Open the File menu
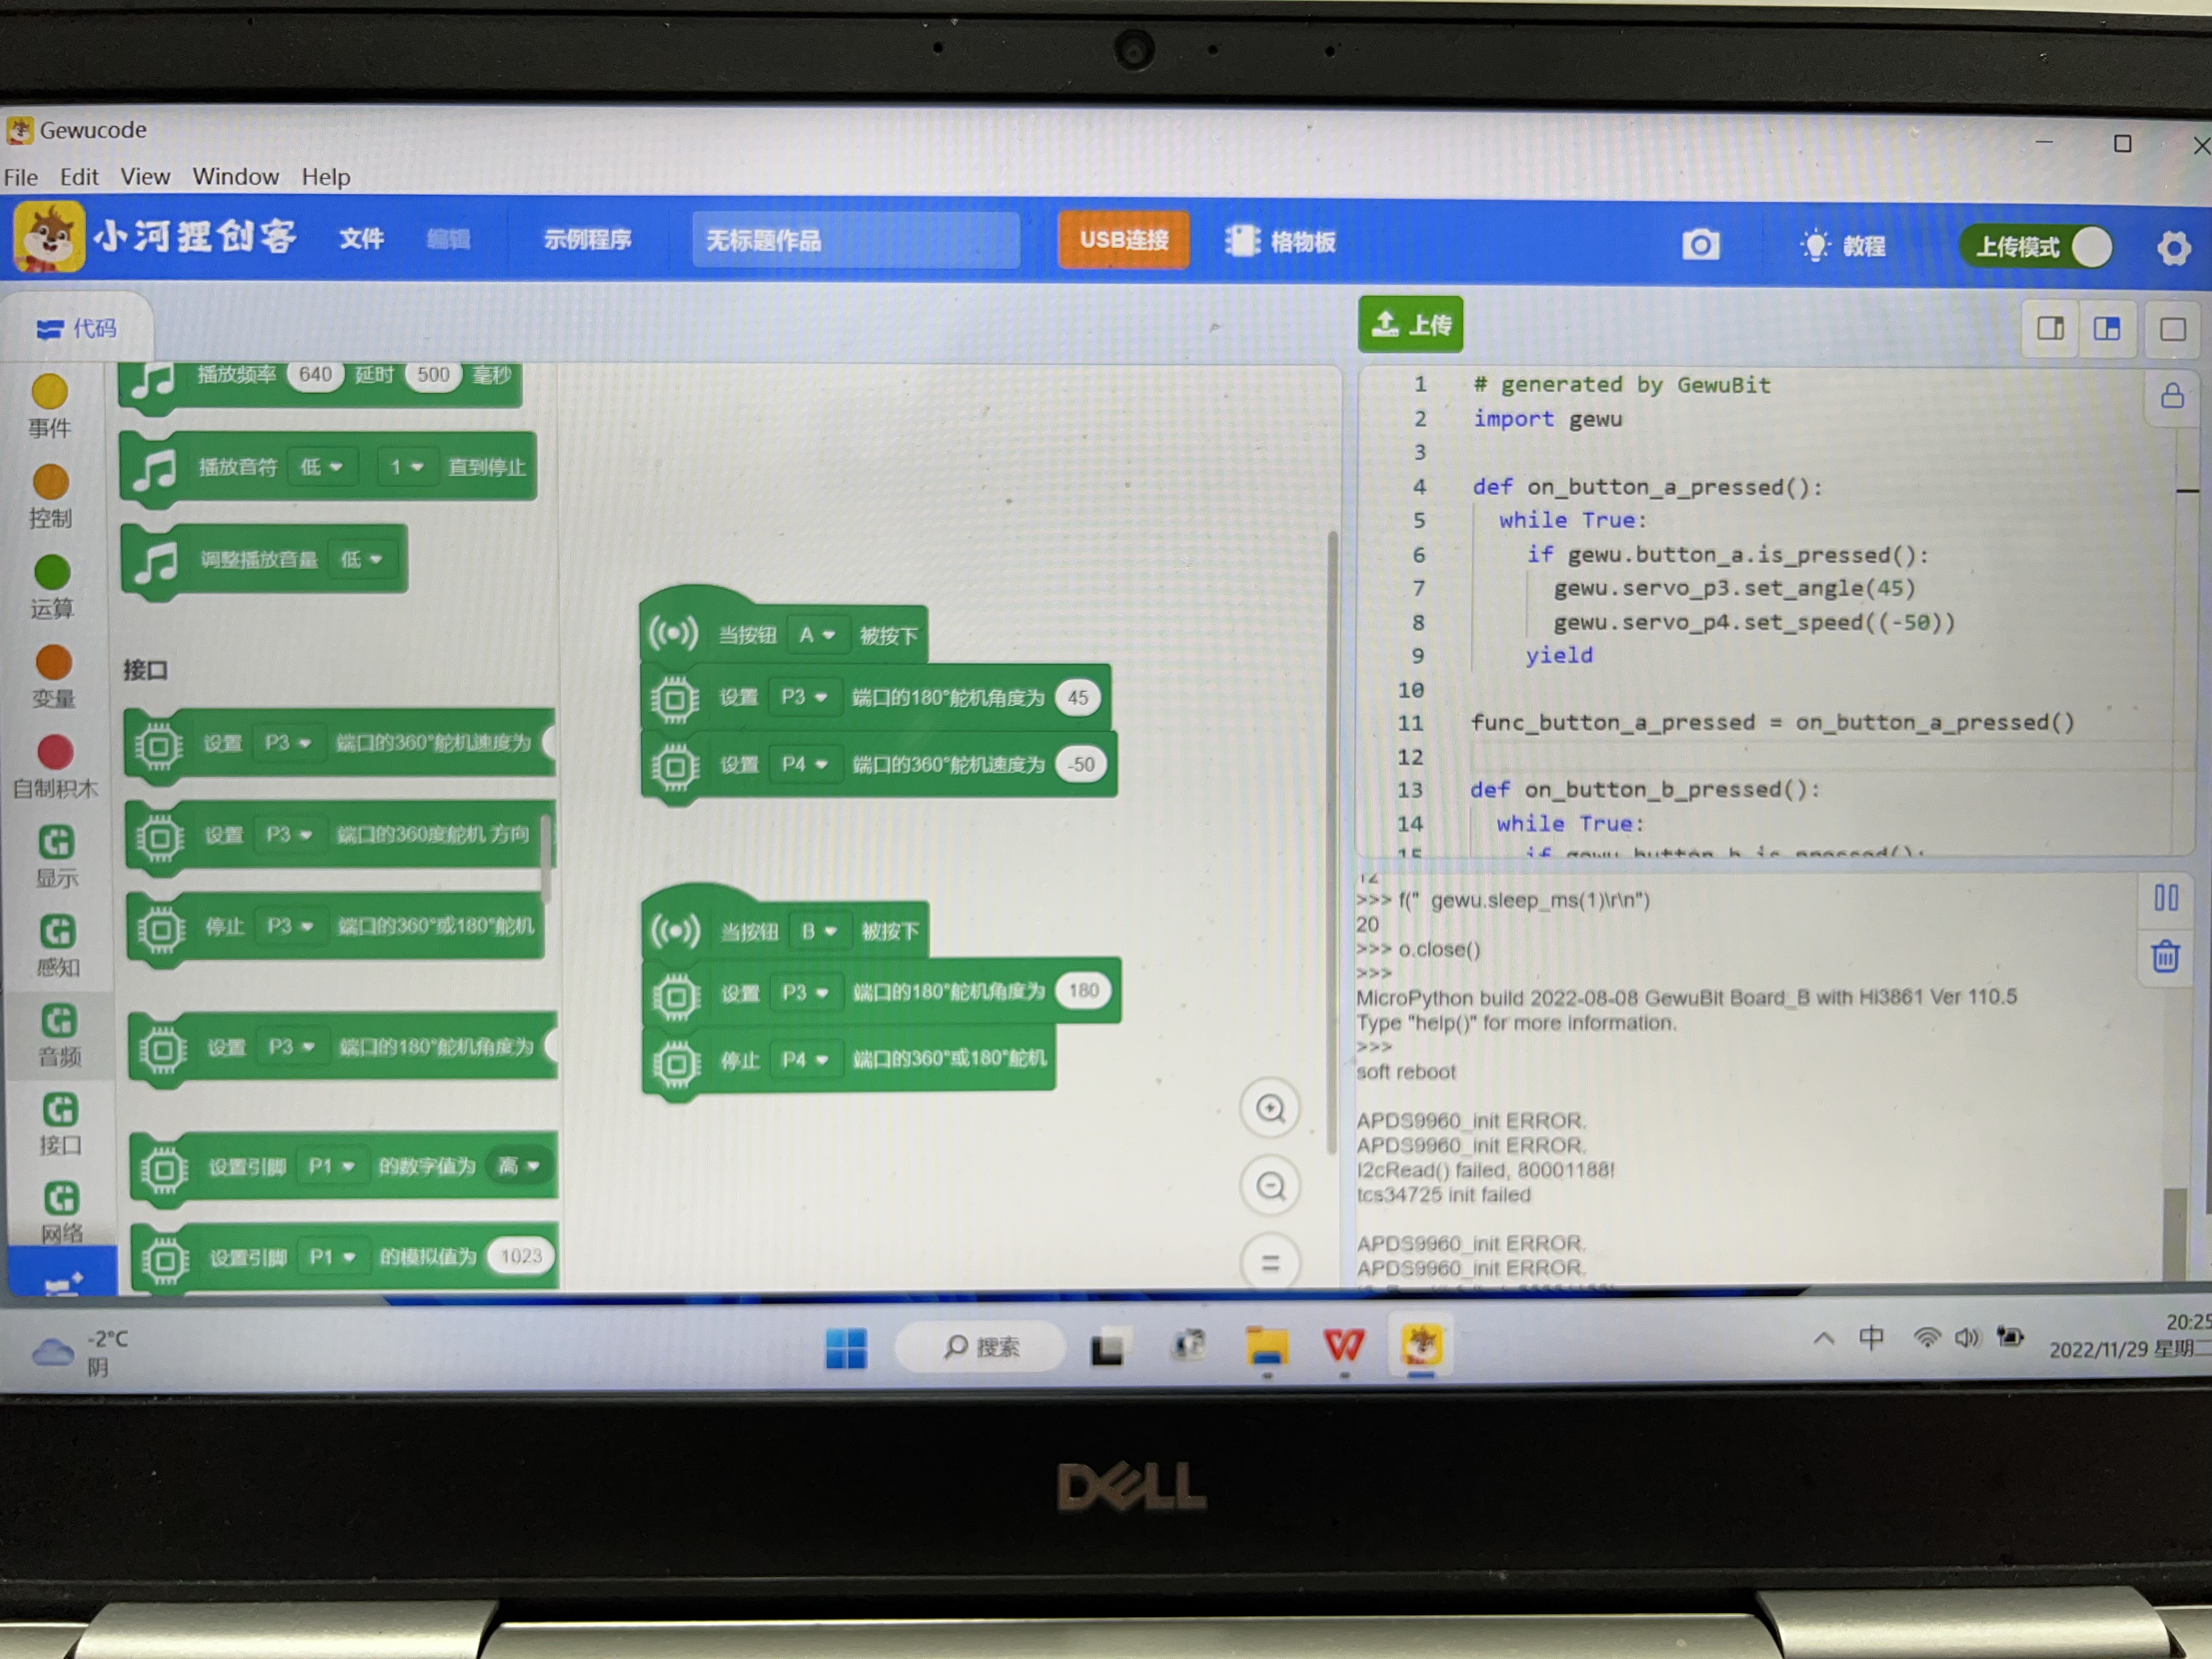The height and width of the screenshot is (1659, 2212). (21, 177)
